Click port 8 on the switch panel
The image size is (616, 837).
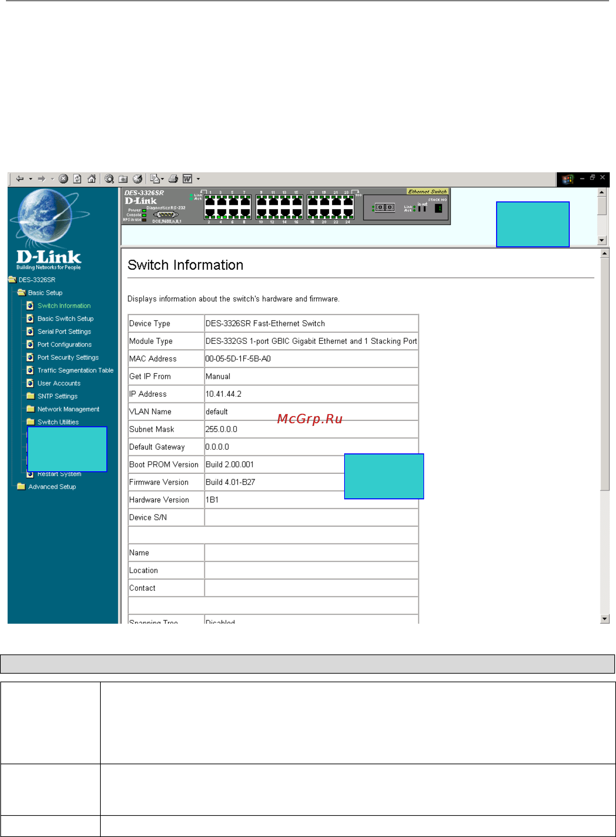pos(245,214)
